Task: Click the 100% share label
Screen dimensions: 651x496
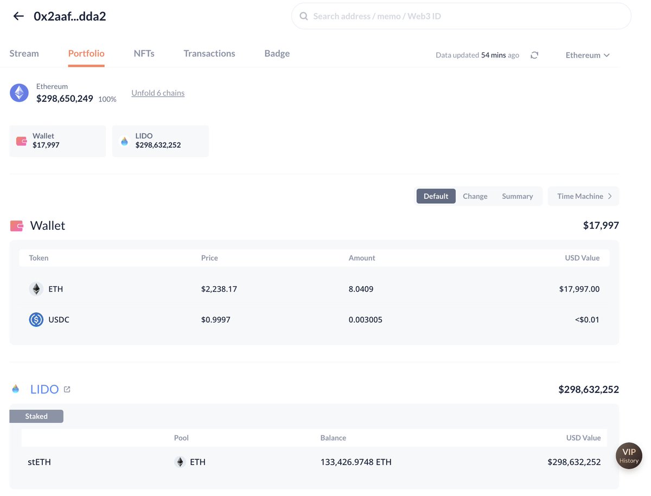Action: tap(107, 99)
